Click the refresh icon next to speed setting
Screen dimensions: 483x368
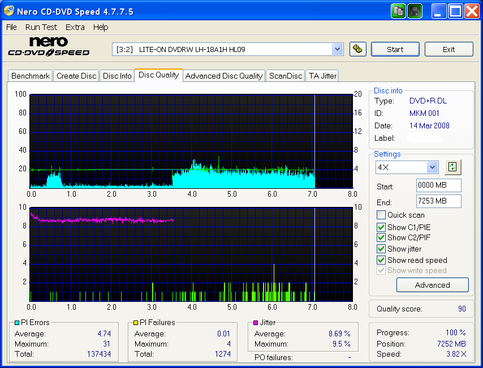coord(452,167)
